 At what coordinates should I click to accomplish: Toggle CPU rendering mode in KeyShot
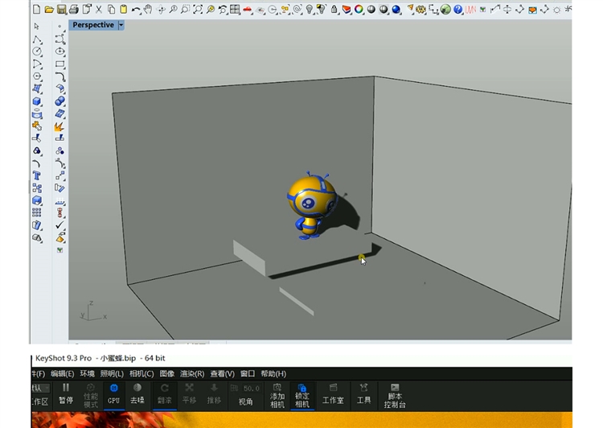113,394
